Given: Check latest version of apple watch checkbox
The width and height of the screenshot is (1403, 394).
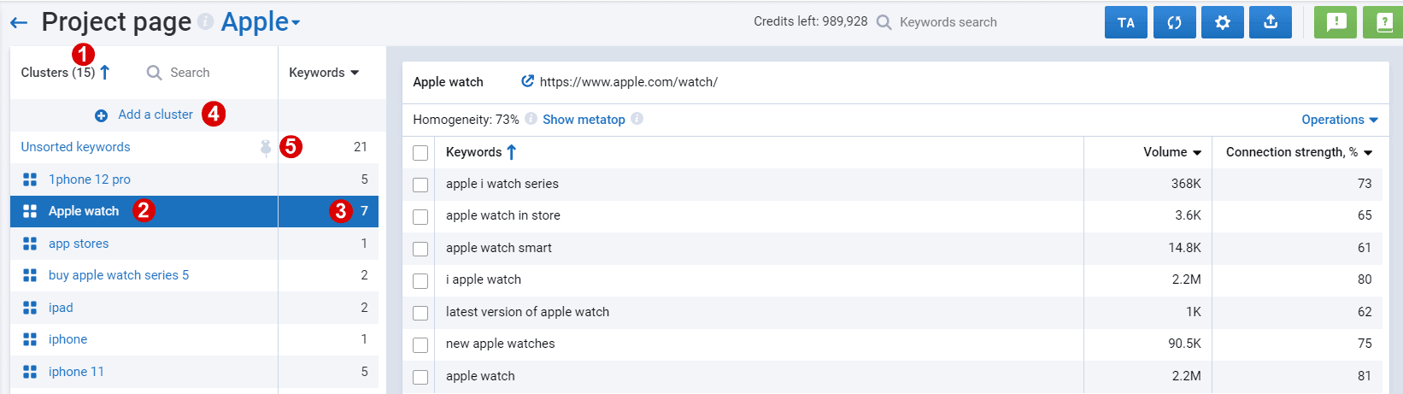Looking at the screenshot, I should click(x=420, y=313).
